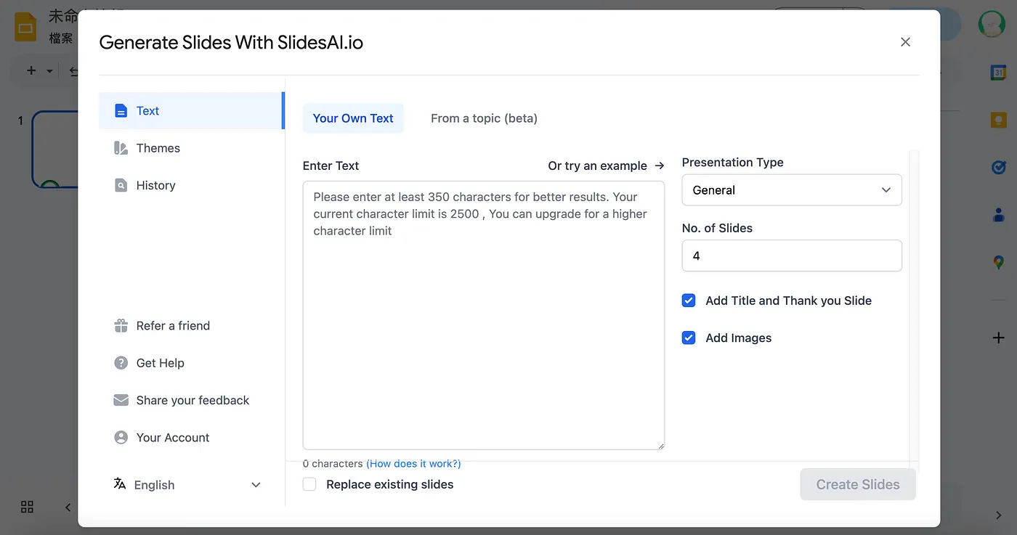Open the How does it work link

coord(413,464)
